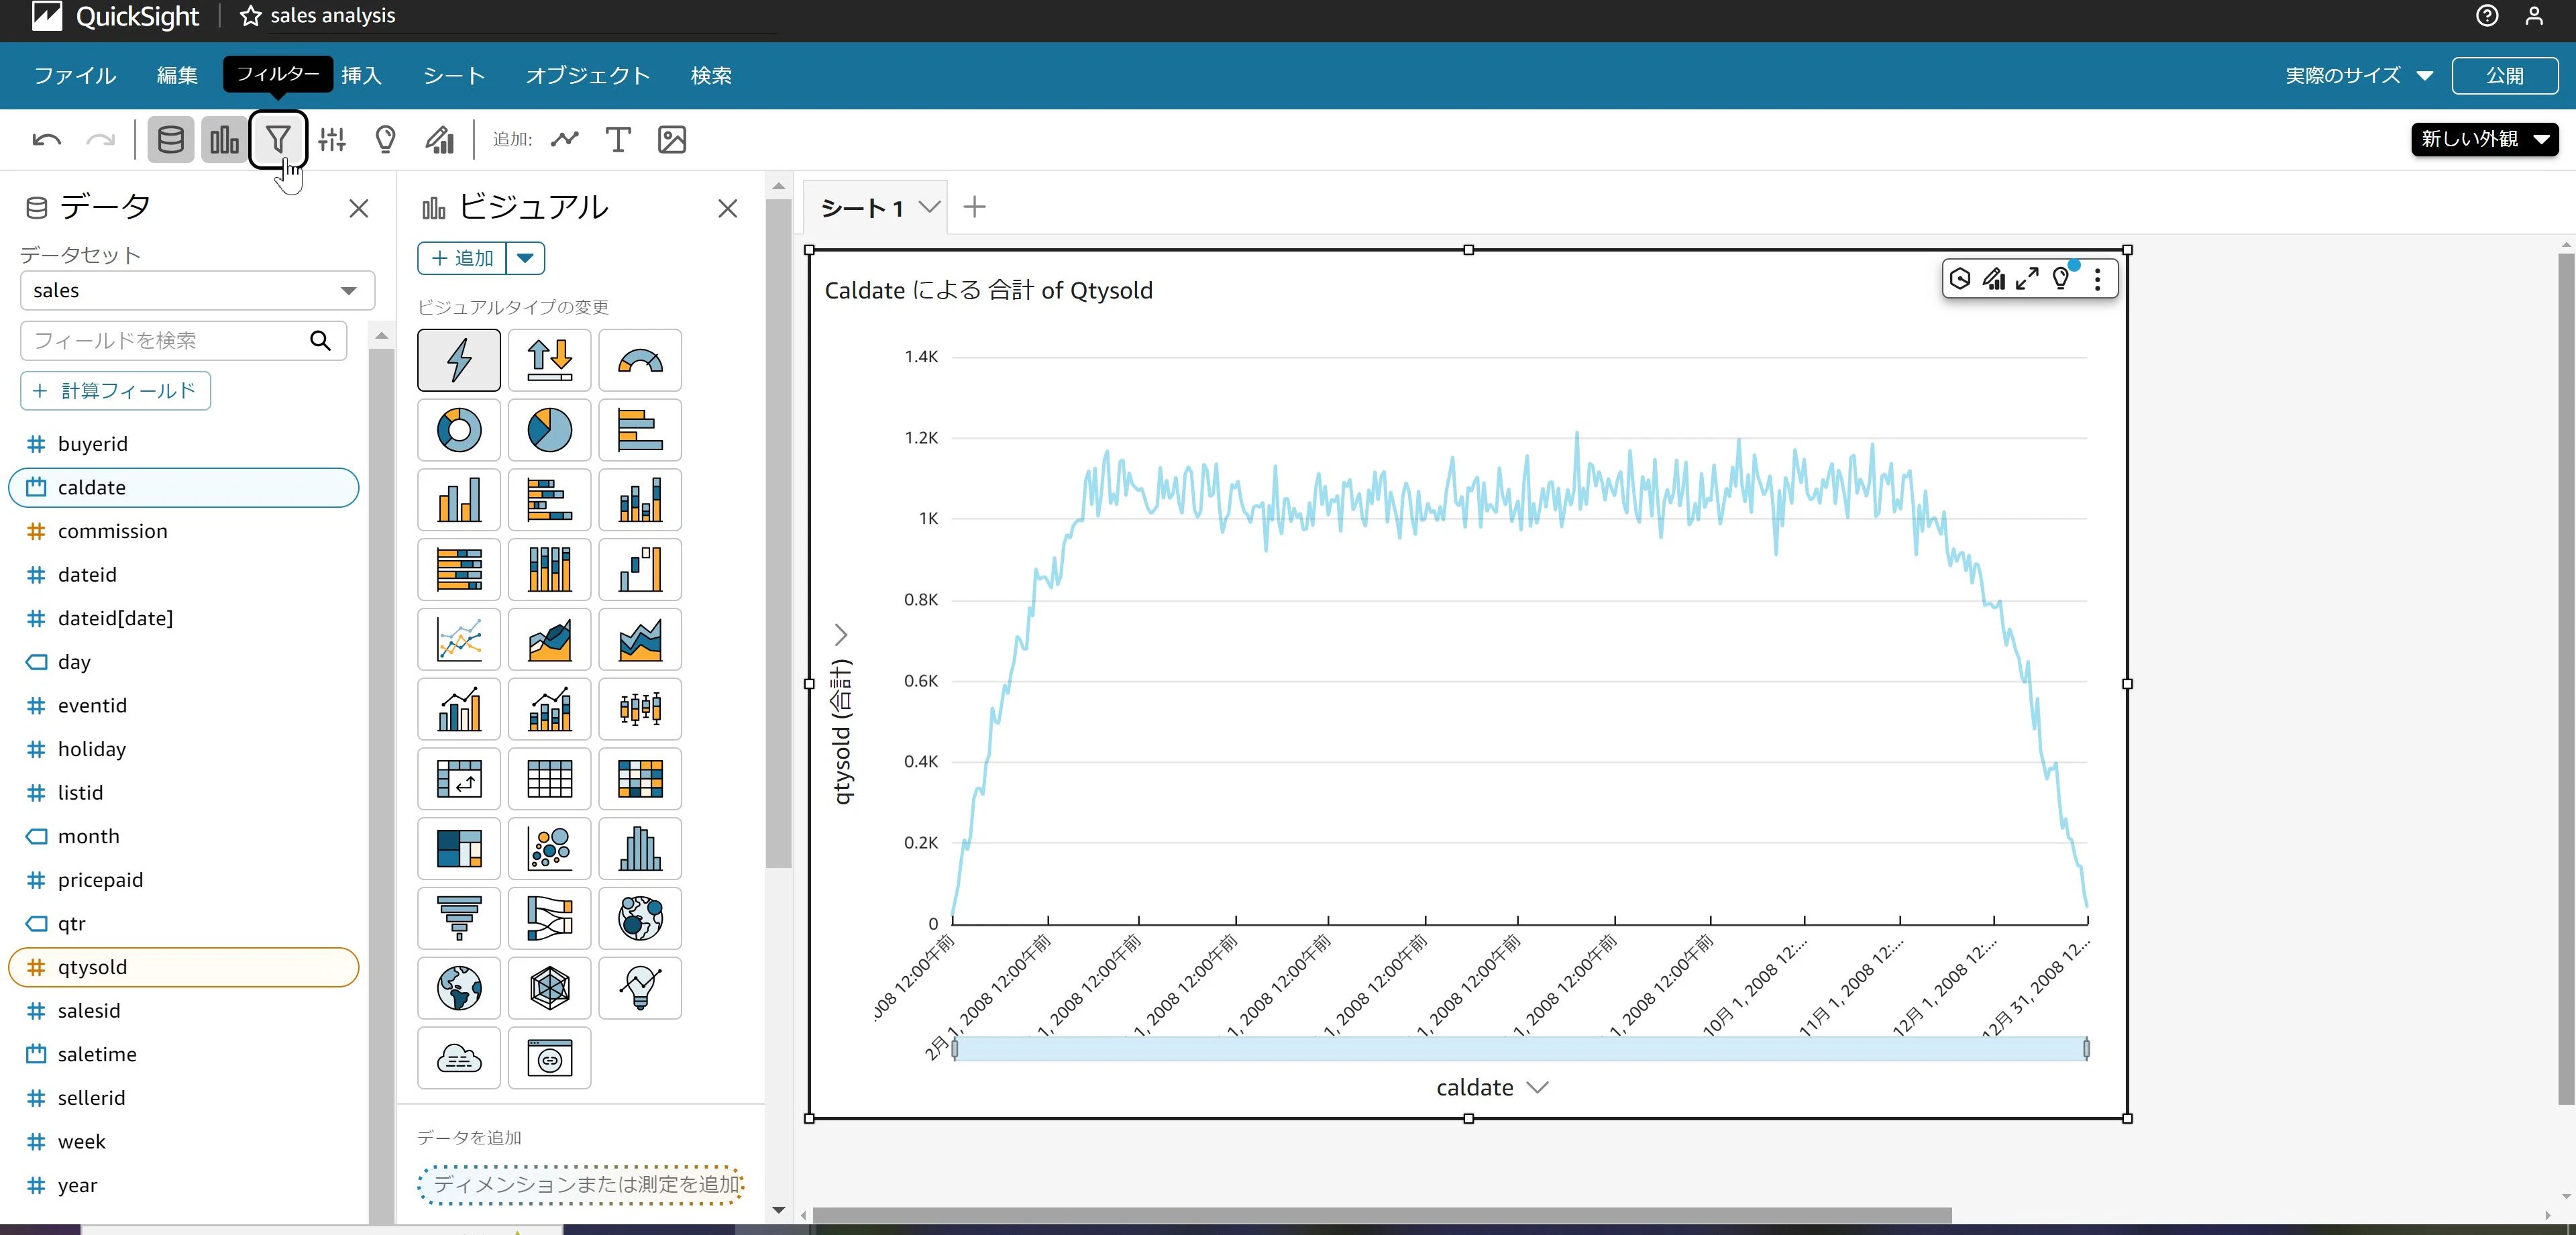Open the ファイル menu

75,76
